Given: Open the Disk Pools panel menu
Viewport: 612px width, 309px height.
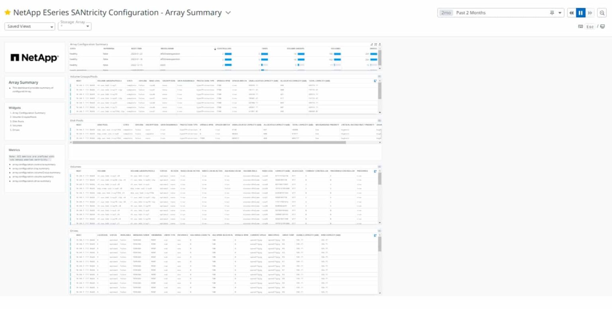Looking at the screenshot, I should pyautogui.click(x=379, y=120).
